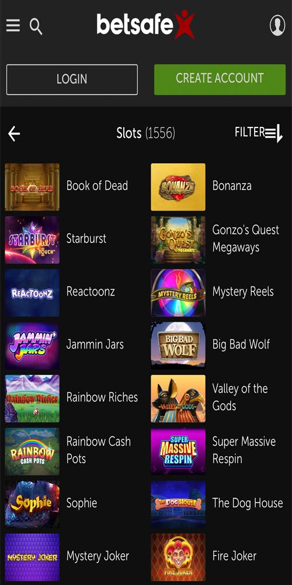Choose the Reactoonz thumbnail
292x585 pixels.
coord(32,293)
